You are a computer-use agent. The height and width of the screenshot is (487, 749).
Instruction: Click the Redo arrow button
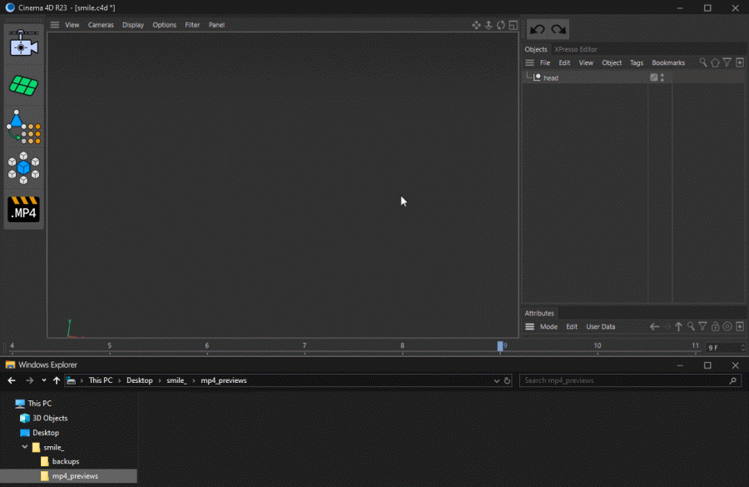point(558,30)
